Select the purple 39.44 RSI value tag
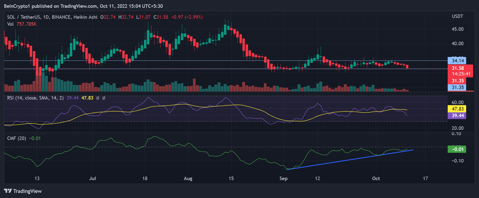 [x=457, y=116]
